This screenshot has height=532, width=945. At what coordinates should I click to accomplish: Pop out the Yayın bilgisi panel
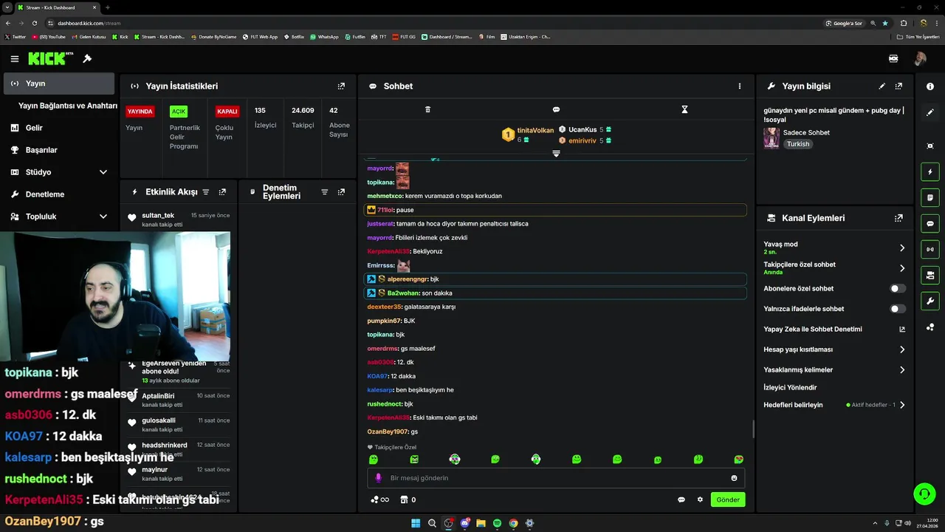(x=898, y=86)
